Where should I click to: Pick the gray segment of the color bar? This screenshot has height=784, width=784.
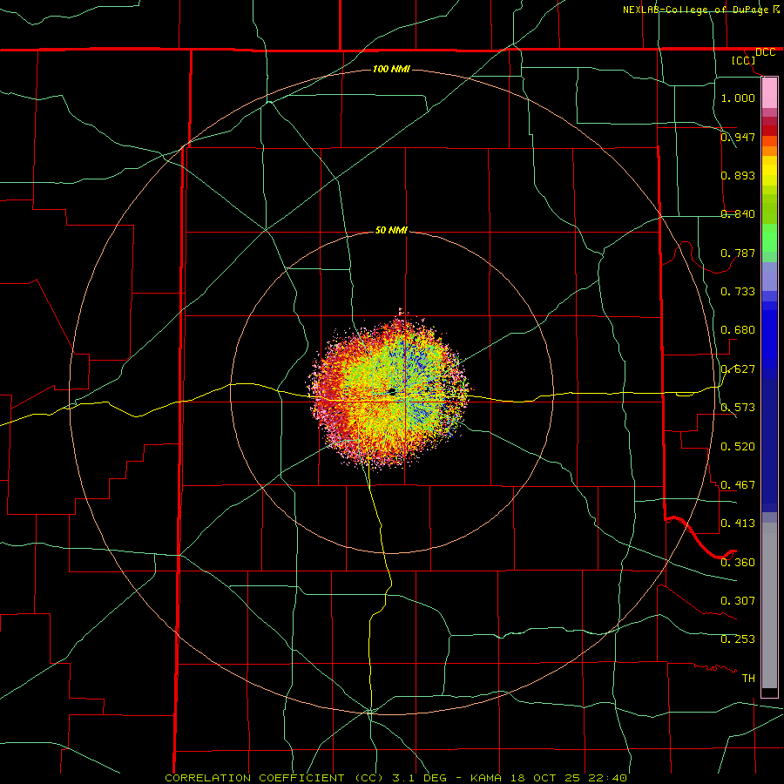click(769, 605)
